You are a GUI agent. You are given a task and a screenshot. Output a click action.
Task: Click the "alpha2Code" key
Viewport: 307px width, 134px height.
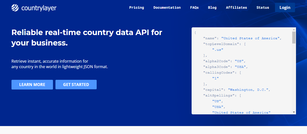click(x=217, y=61)
